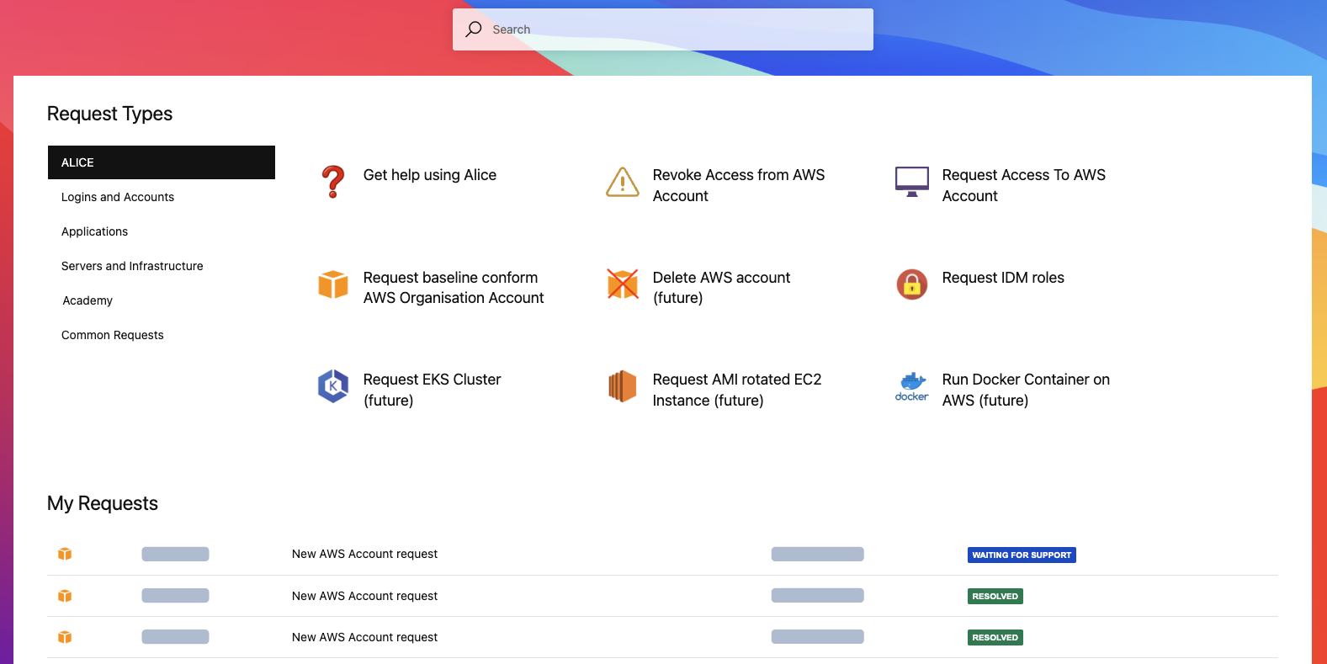The image size is (1327, 664).
Task: Open Logins and Accounts category
Action: pyautogui.click(x=118, y=197)
